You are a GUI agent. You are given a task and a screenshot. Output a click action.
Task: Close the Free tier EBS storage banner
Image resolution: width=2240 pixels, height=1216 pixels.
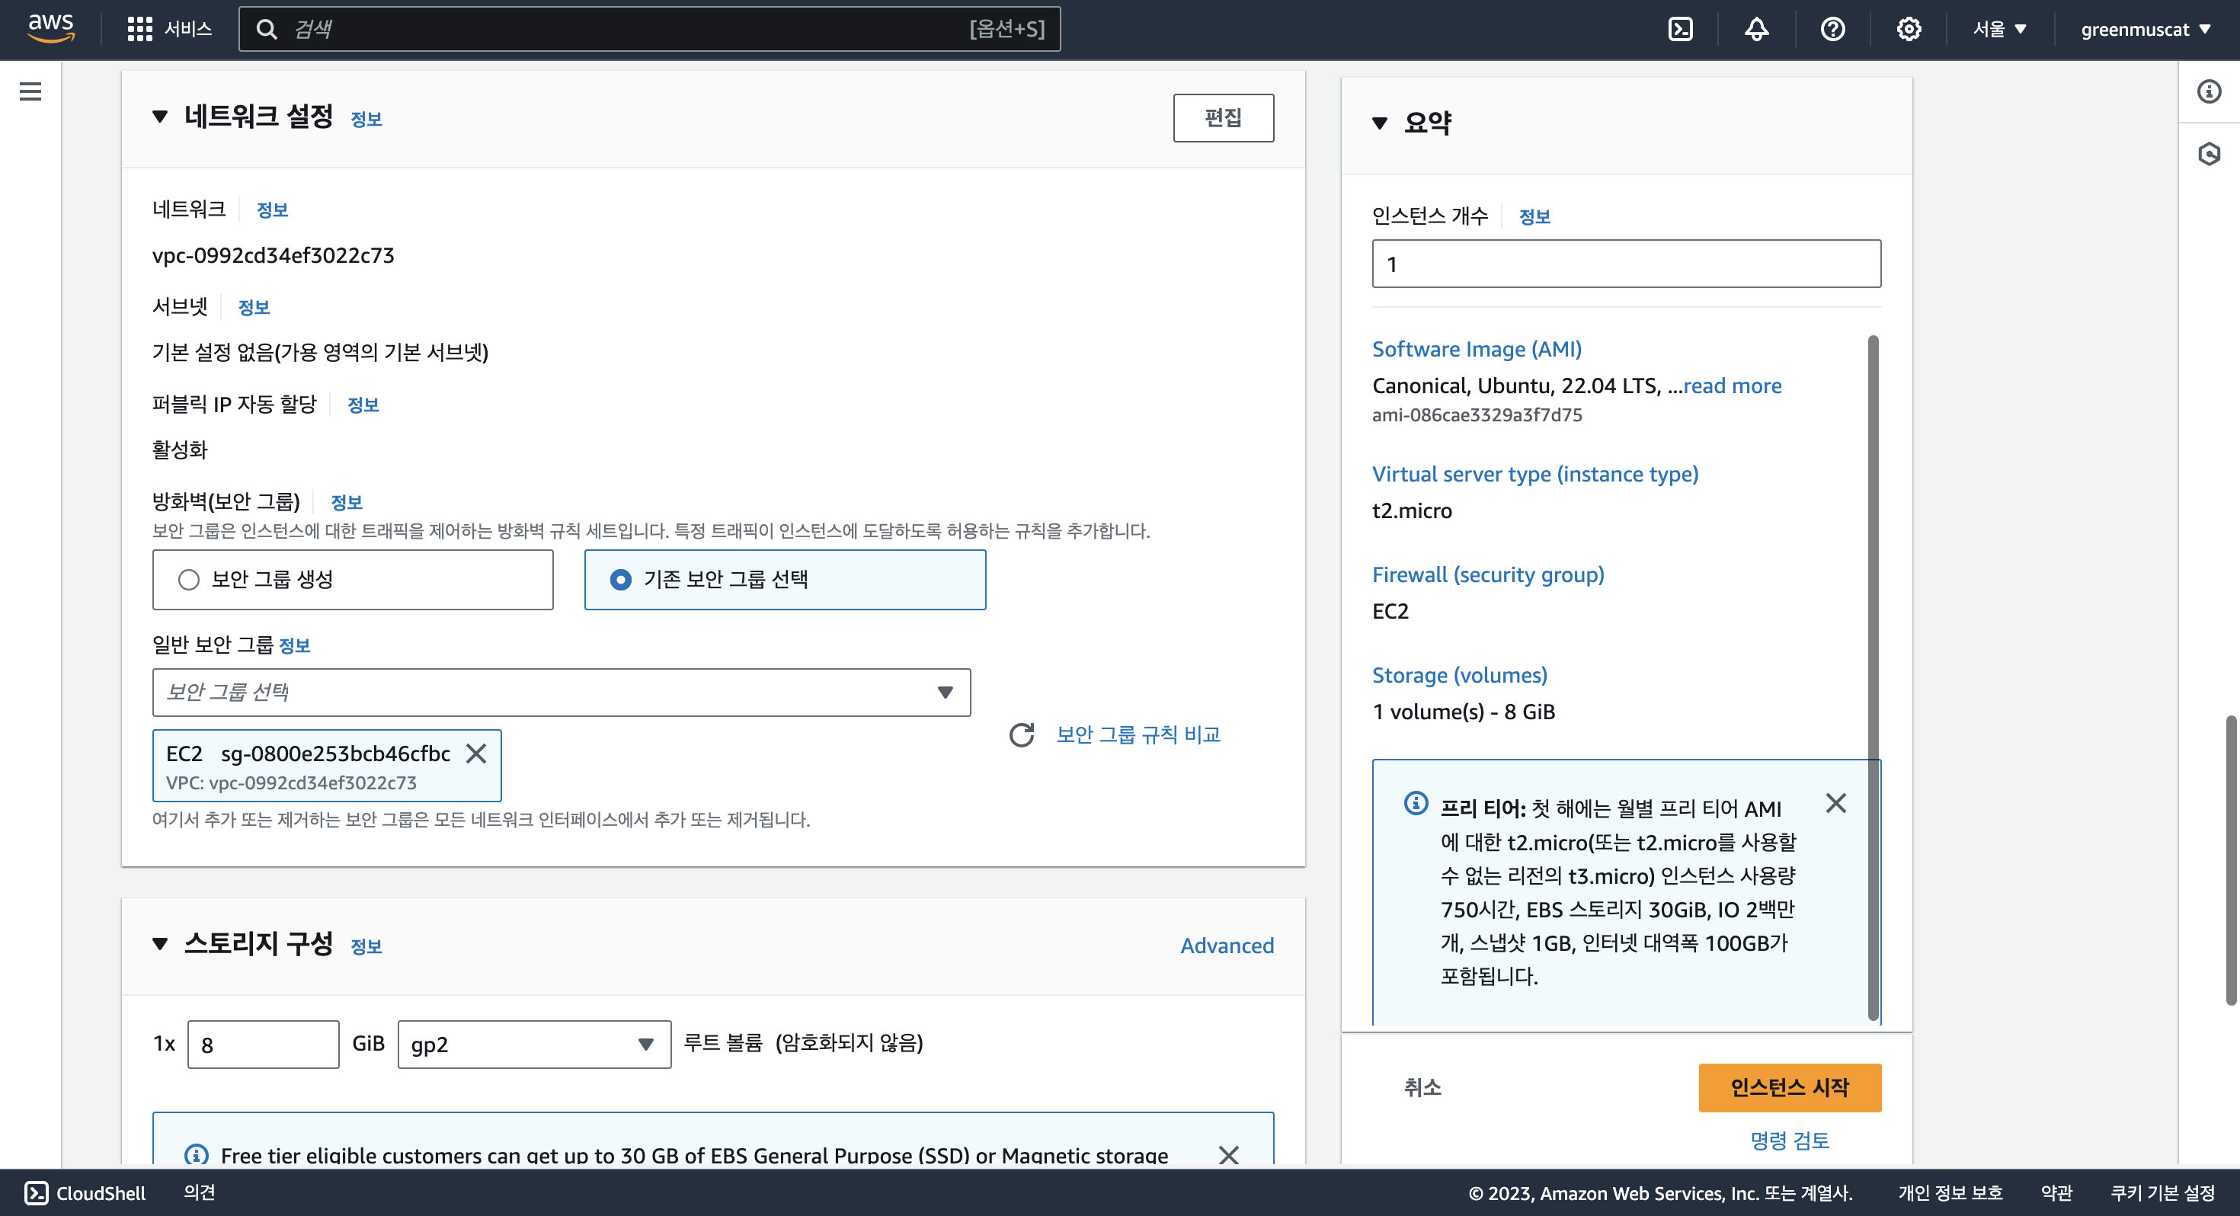point(1229,1155)
